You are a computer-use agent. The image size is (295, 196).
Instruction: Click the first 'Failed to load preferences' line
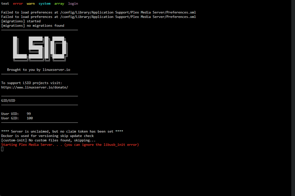(x=99, y=12)
